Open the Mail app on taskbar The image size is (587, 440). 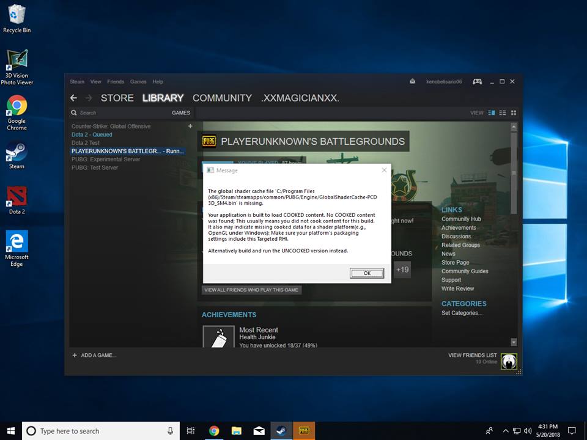coord(259,431)
